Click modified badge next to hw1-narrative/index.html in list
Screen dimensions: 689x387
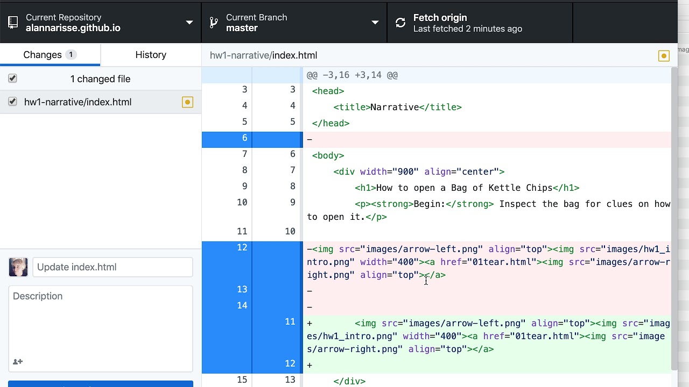coord(187,102)
